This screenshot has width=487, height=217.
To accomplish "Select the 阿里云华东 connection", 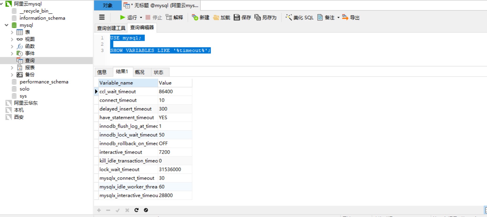I will (x=26, y=103).
